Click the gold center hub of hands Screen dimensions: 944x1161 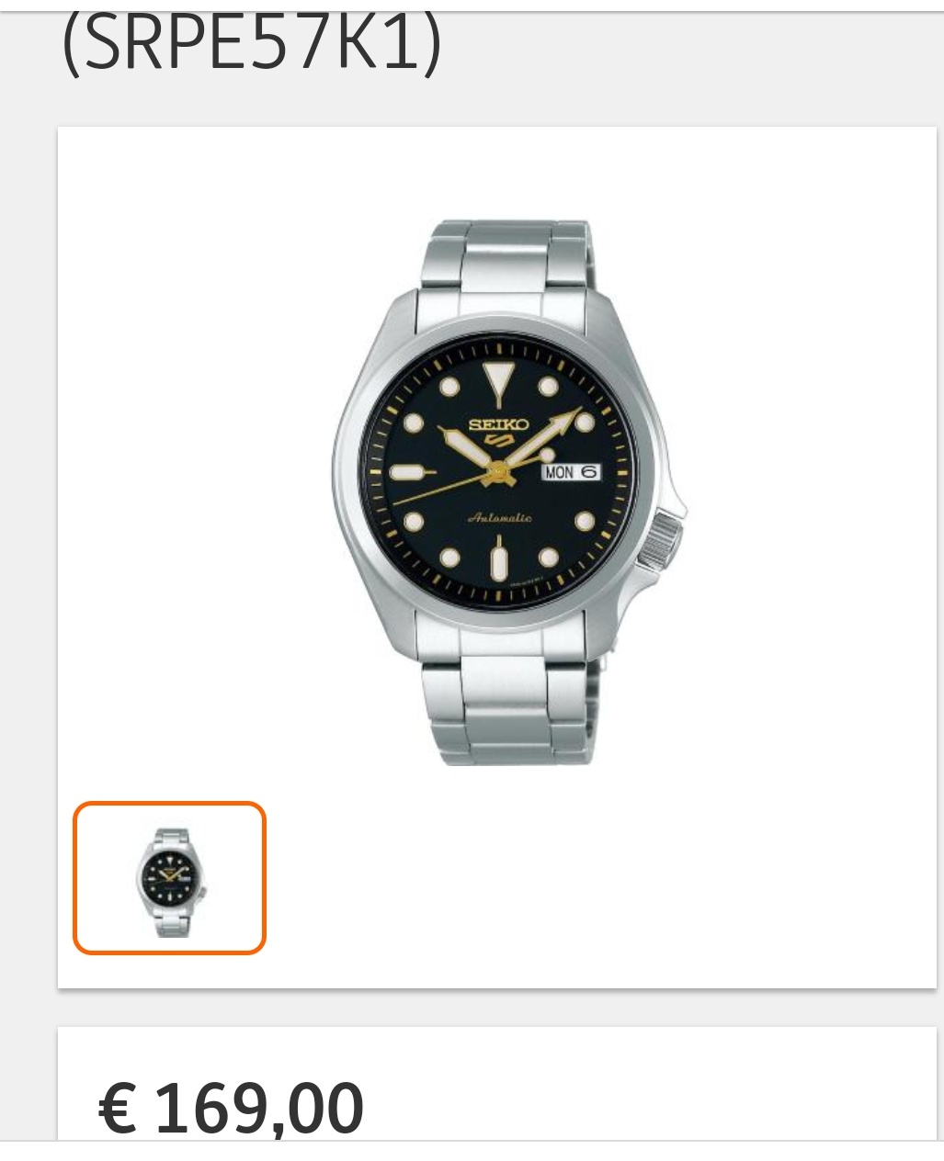point(498,474)
